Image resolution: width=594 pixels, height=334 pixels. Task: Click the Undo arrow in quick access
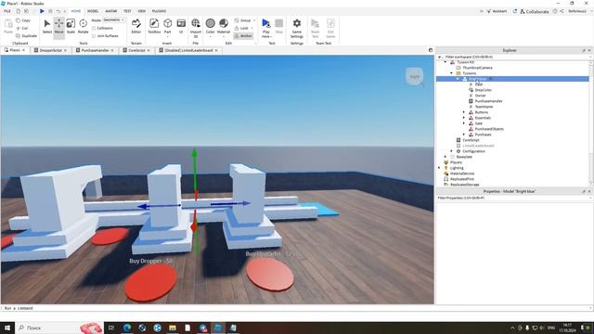pyautogui.click(x=58, y=11)
